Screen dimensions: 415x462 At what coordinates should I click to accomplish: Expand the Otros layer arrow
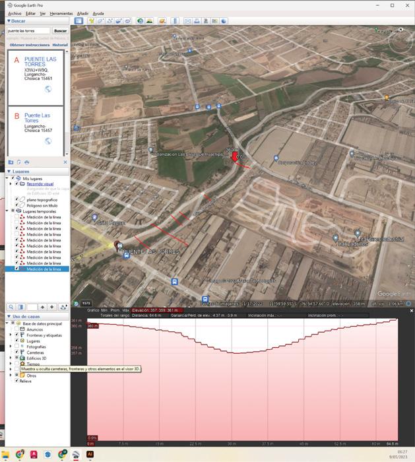[11, 375]
